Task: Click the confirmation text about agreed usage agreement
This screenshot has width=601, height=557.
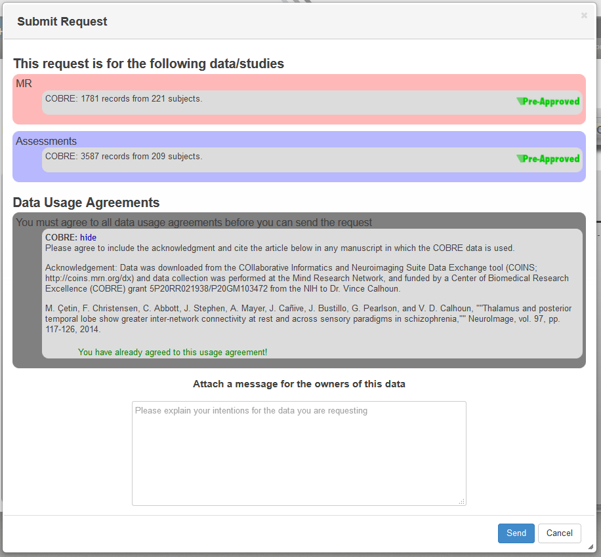Action: 173,352
